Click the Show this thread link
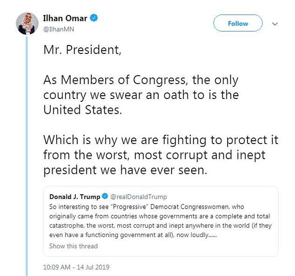Viewport: 295px width, 276px height. click(x=74, y=246)
